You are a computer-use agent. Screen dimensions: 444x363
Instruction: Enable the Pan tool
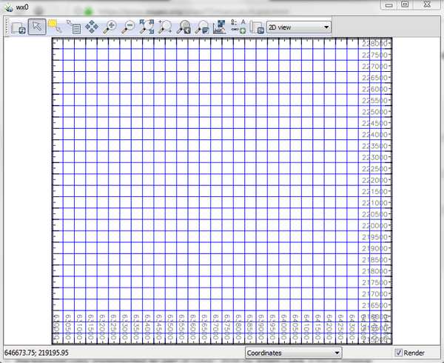tap(92, 27)
